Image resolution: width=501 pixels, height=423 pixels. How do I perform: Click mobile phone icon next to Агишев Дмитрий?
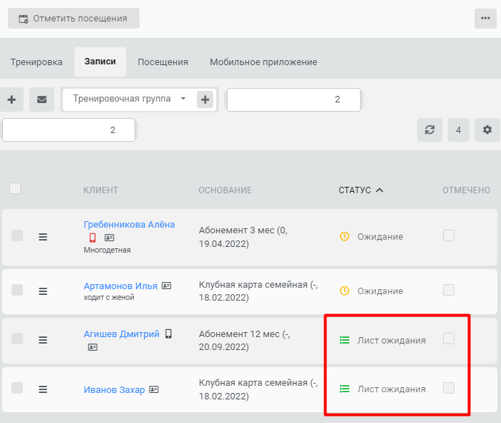point(168,334)
